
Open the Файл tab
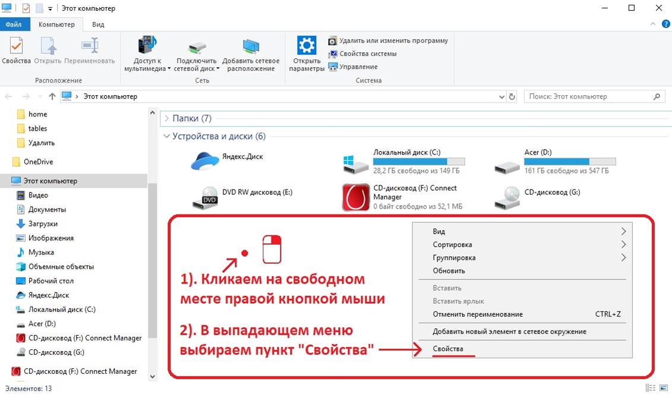pyautogui.click(x=14, y=24)
